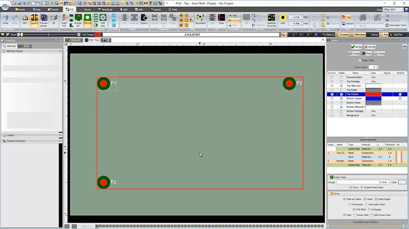Screen dimensions: 409x229
Task: Select the Stub net tool
Action: click(222, 19)
